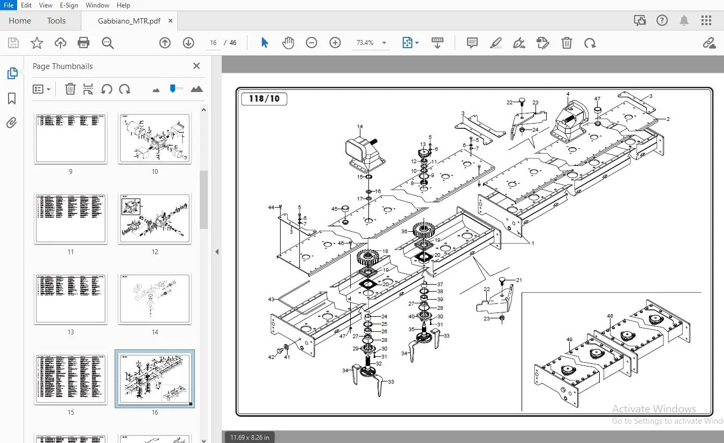Open the Attachments paperclip panel

tap(12, 123)
